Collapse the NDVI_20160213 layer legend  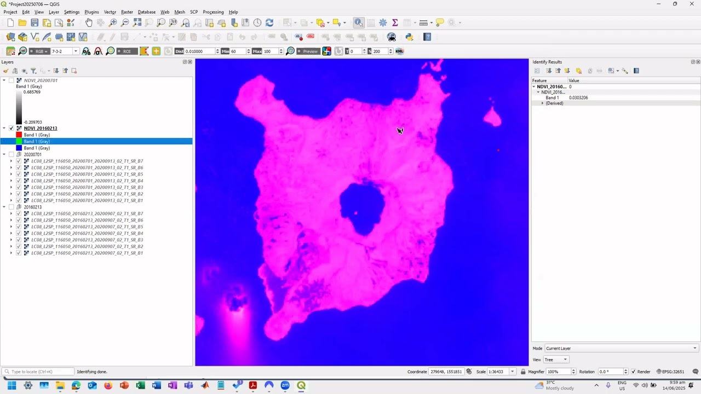(4, 128)
